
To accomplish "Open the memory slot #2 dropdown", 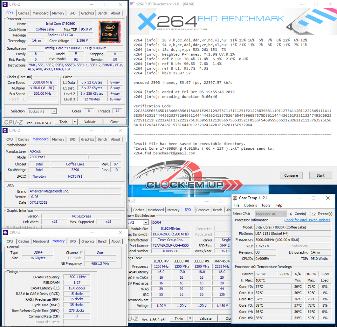I will 146,222.
